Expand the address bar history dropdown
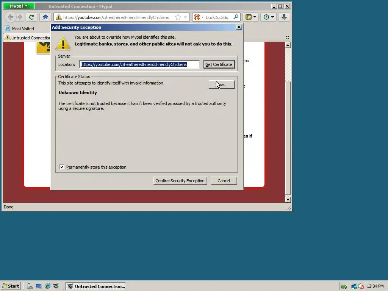The height and width of the screenshot is (291, 388). (185, 17)
